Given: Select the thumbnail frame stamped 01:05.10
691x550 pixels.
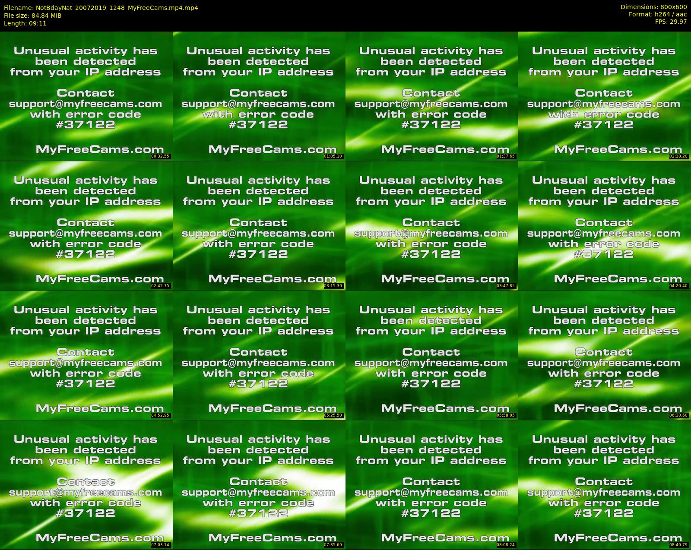Looking at the screenshot, I should 259,96.
